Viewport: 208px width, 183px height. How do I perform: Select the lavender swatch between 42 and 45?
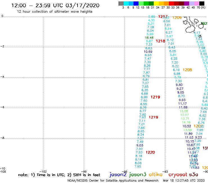click(x=191, y=3)
